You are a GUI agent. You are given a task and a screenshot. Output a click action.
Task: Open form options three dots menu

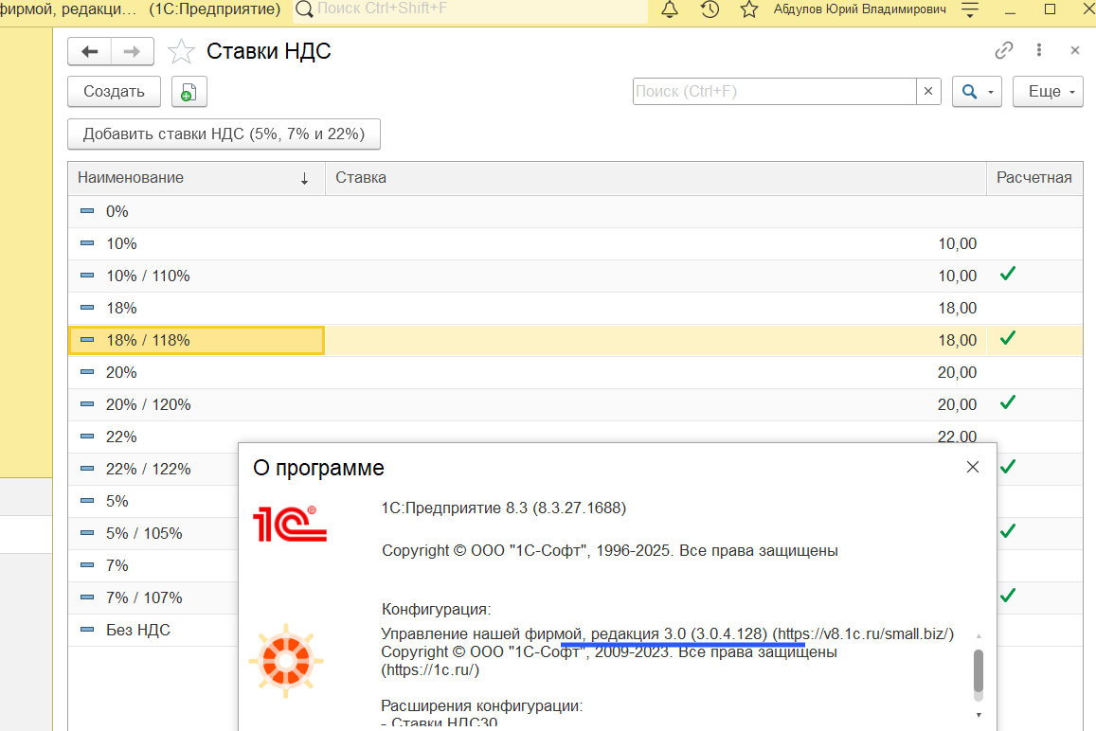(x=1038, y=49)
